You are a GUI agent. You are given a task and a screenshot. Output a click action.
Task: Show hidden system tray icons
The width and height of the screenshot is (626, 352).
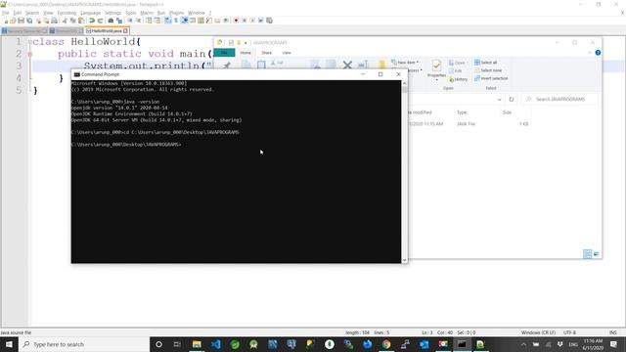(523, 344)
